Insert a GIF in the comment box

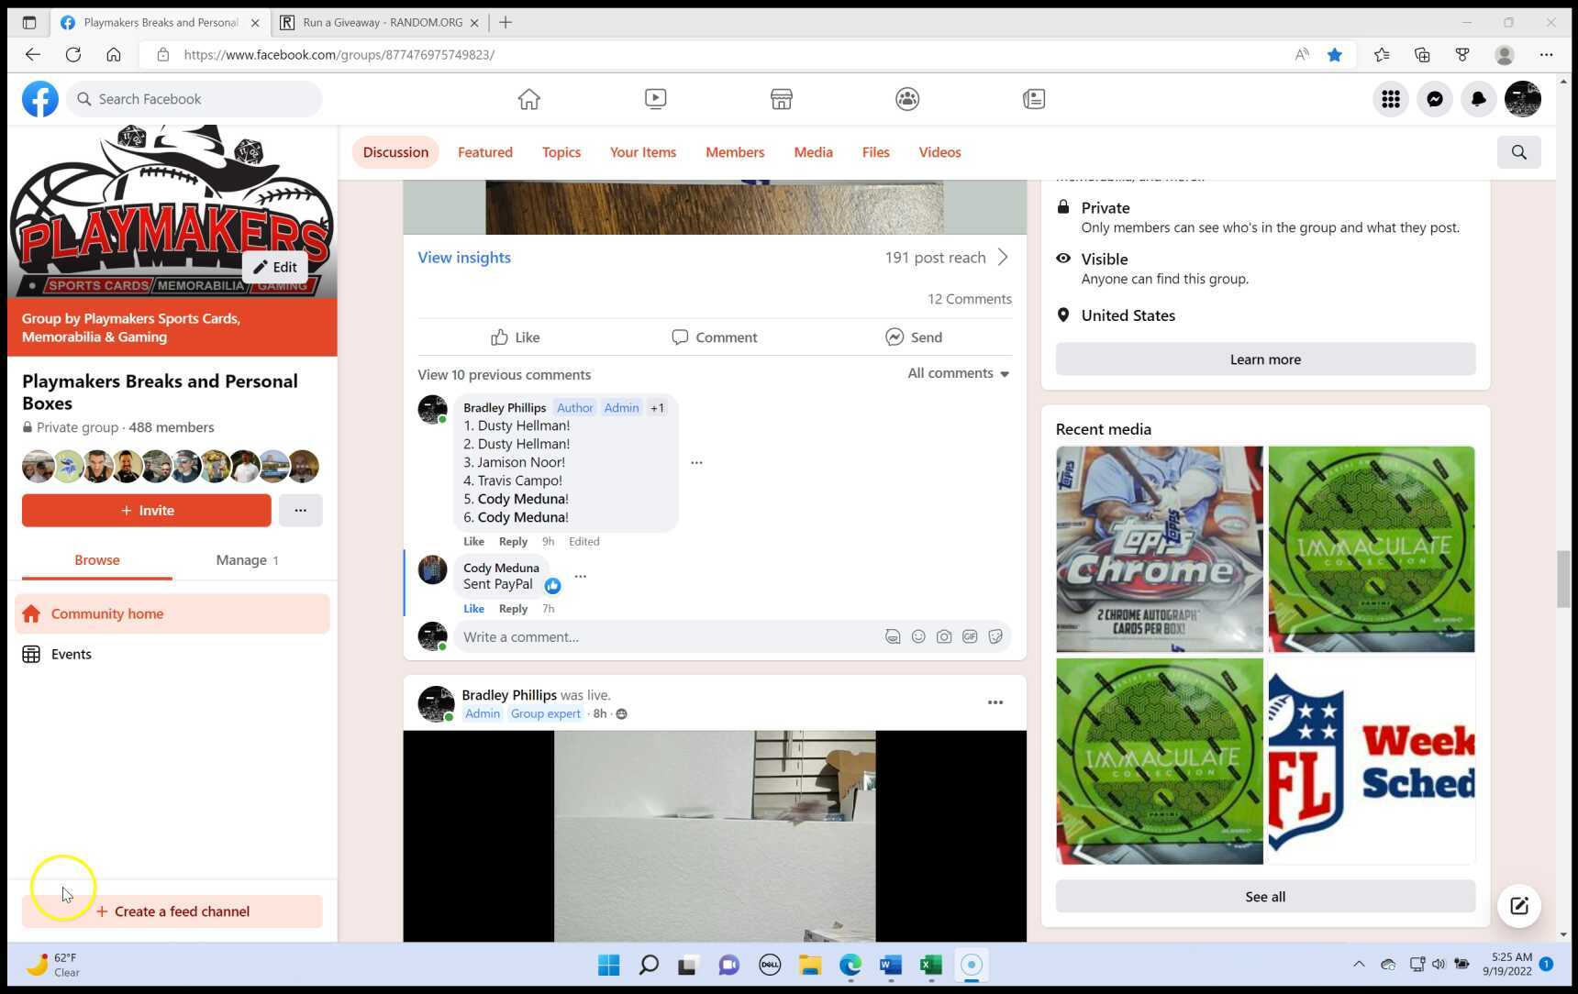coord(970,636)
